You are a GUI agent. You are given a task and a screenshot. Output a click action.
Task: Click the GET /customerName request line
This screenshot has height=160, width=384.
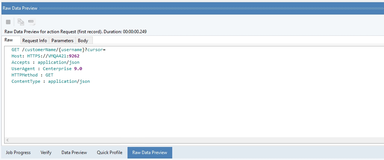(x=58, y=50)
